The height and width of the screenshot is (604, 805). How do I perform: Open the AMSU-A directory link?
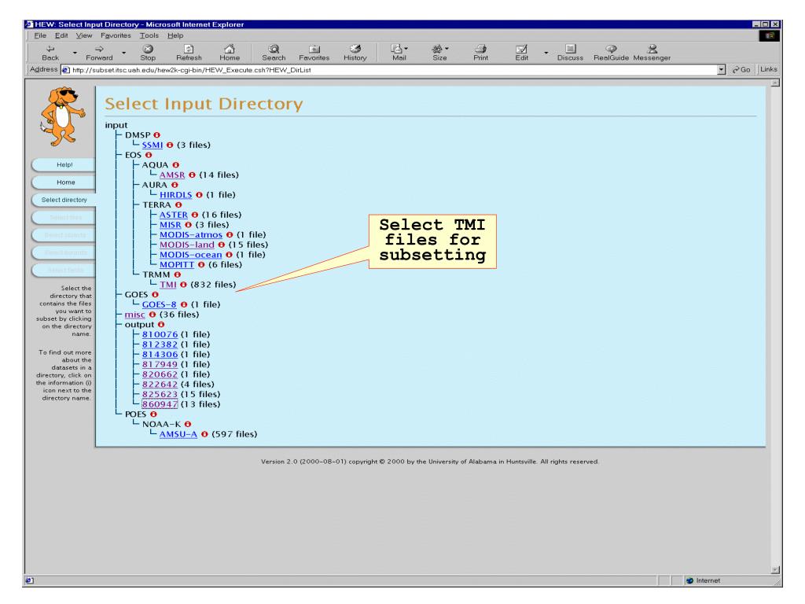178,434
